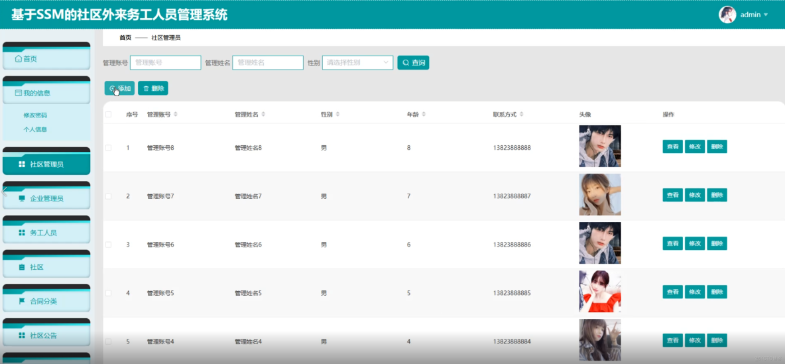Click the clipboard icon beside 社区 menu
Screen dimensions: 785x364
click(21, 267)
